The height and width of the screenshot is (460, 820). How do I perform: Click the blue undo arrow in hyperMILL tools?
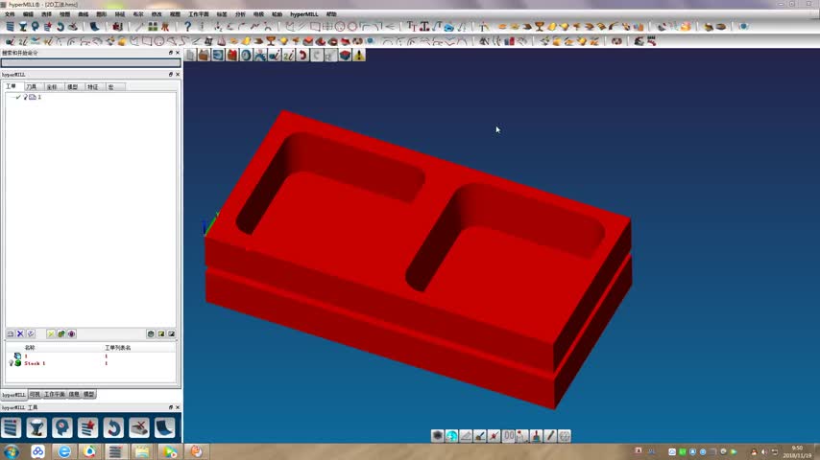(x=113, y=427)
